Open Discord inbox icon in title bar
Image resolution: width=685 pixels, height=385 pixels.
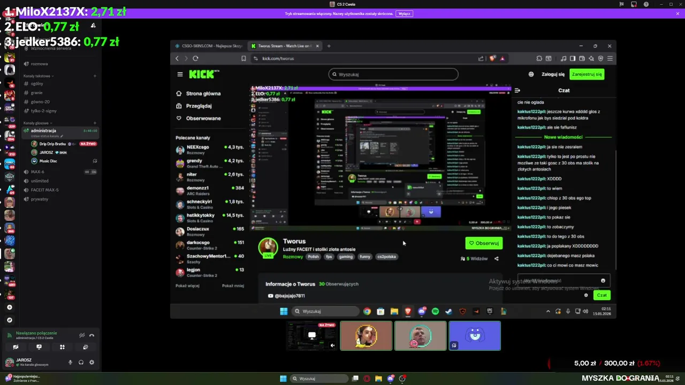[x=634, y=4]
